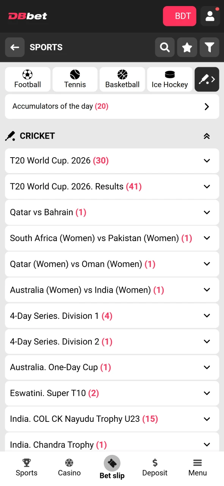Open Accumulators of the day
Screen dimensions: 224x486
(x=112, y=106)
